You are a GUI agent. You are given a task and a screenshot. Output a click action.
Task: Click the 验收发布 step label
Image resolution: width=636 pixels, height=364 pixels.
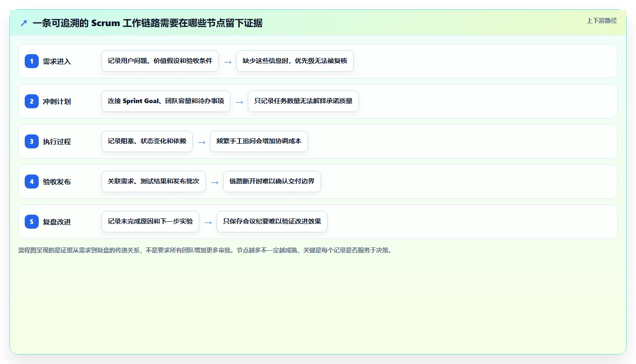(x=57, y=182)
